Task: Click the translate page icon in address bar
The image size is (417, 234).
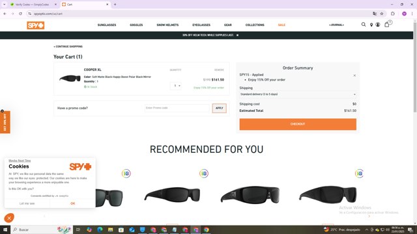Action: click(x=375, y=14)
